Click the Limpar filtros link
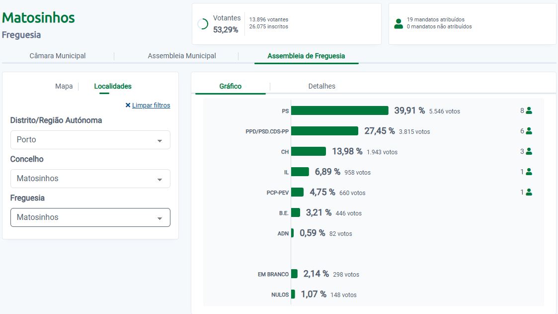This screenshot has height=314, width=558. click(151, 105)
